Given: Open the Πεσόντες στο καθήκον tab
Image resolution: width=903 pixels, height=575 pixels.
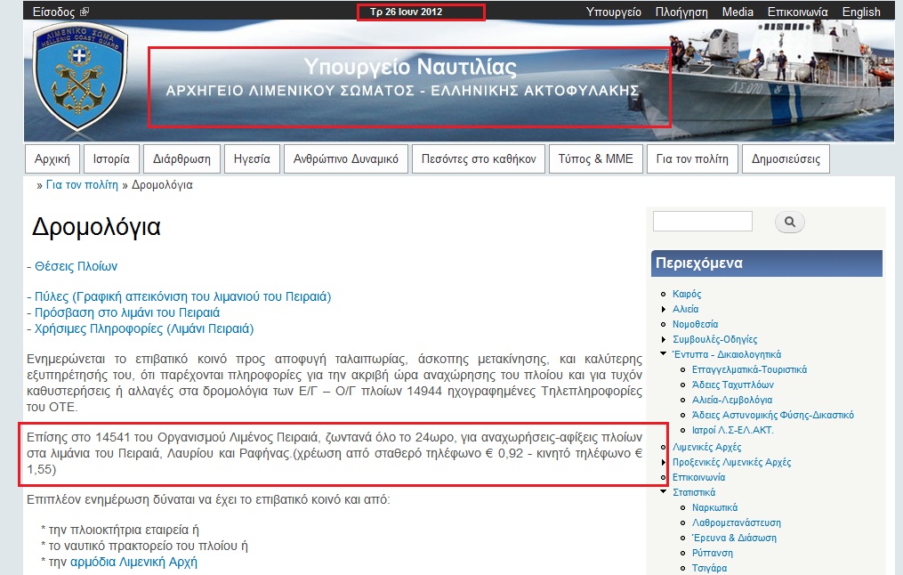Looking at the screenshot, I should point(479,159).
